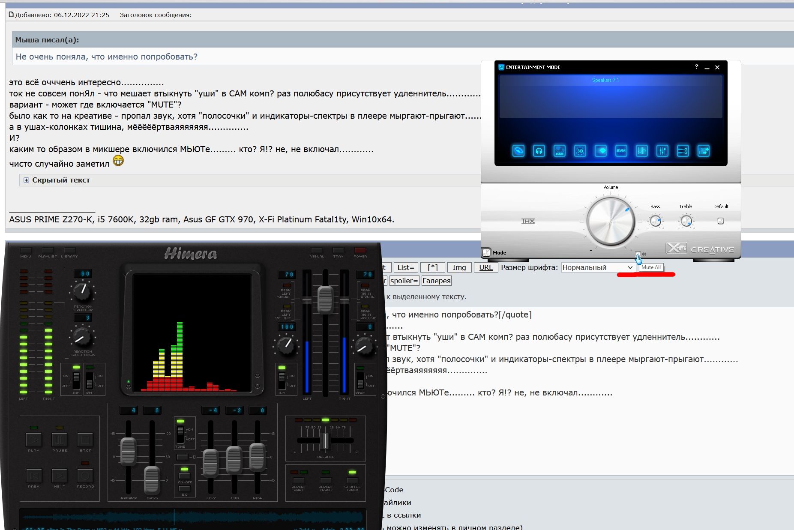Open the Размер шрифта dropdown

tap(598, 267)
